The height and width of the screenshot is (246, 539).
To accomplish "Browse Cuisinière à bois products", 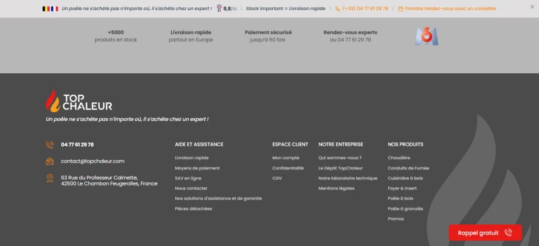I will pos(406,178).
